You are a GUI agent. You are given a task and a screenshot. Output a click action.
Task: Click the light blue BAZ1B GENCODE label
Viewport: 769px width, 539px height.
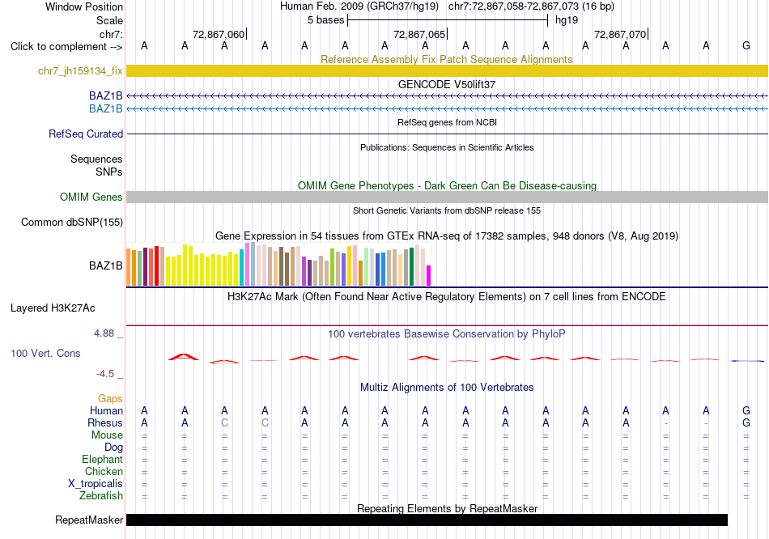point(105,108)
